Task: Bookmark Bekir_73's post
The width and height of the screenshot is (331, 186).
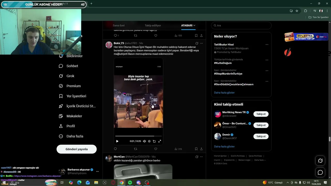Action: click(x=196, y=149)
